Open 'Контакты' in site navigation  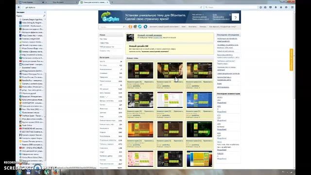[x=192, y=27]
